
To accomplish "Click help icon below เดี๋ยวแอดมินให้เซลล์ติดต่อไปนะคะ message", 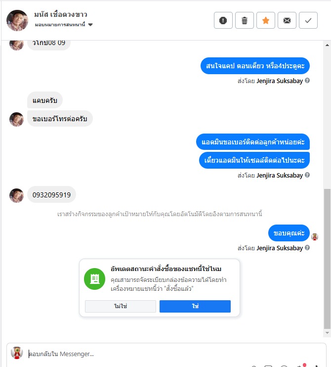I will 307,175.
